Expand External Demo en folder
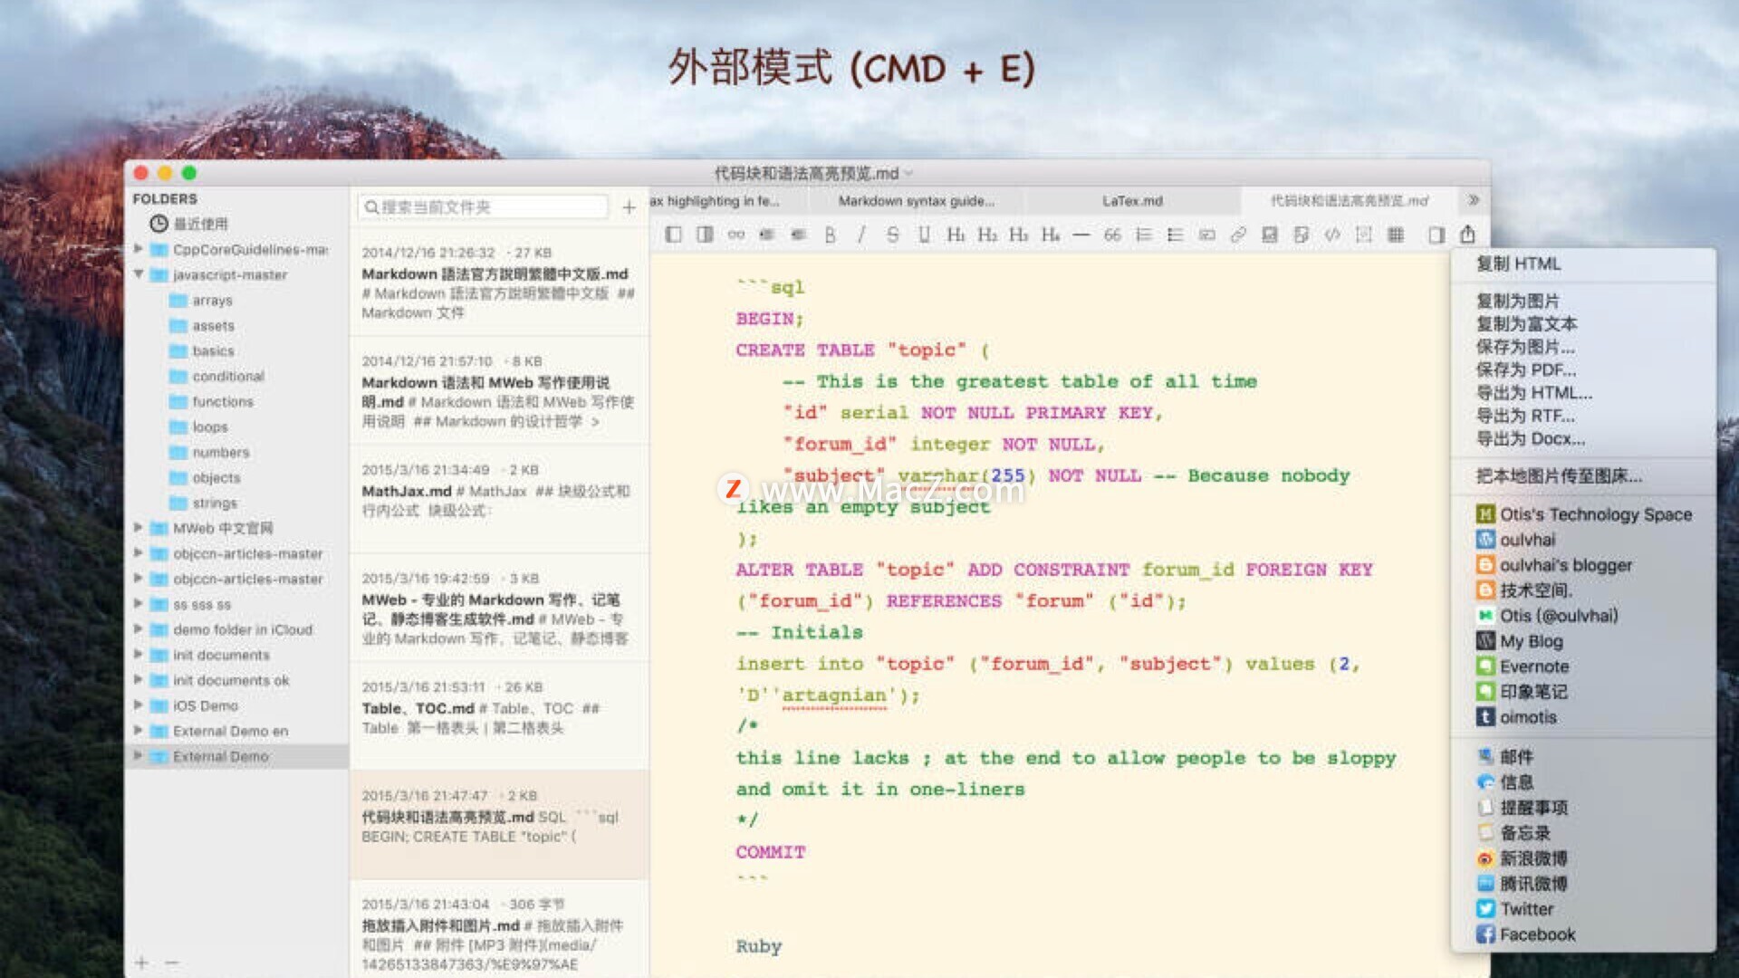This screenshot has width=1739, height=978. 139,730
